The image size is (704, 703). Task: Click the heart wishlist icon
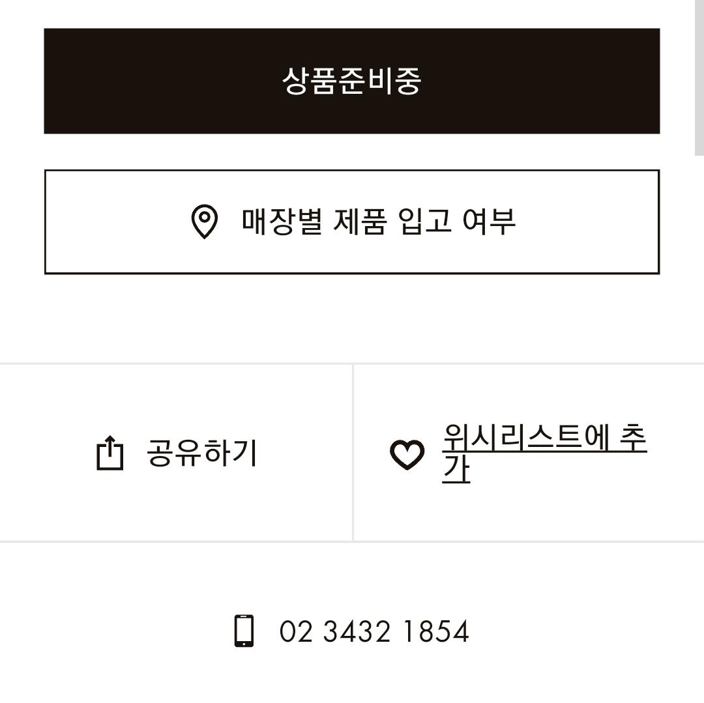[407, 455]
